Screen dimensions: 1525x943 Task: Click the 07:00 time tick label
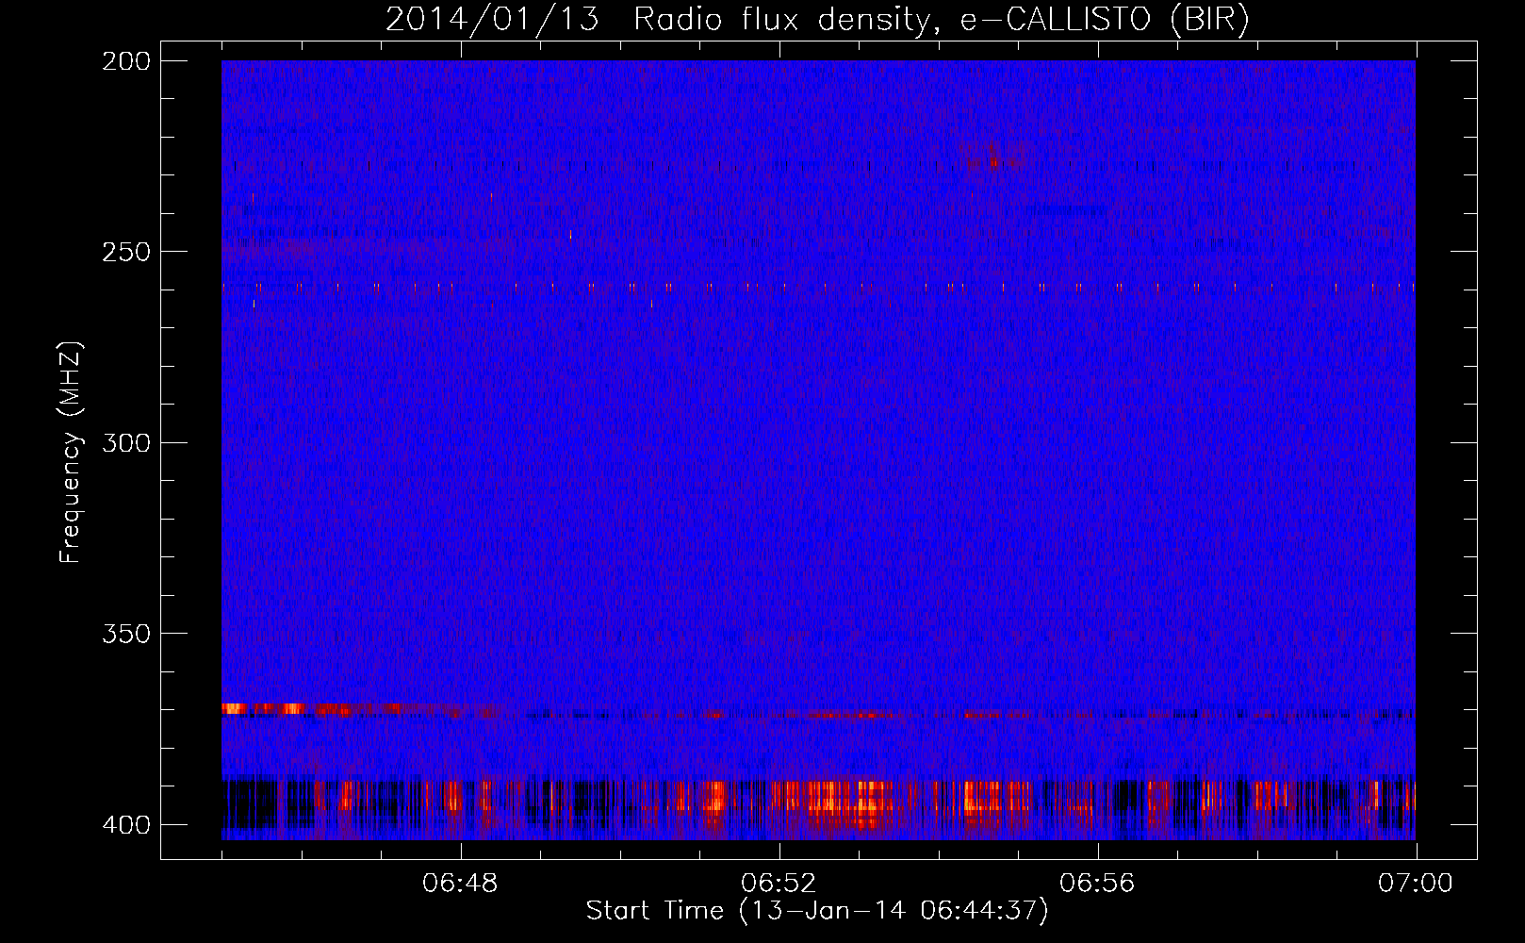pos(1416,884)
